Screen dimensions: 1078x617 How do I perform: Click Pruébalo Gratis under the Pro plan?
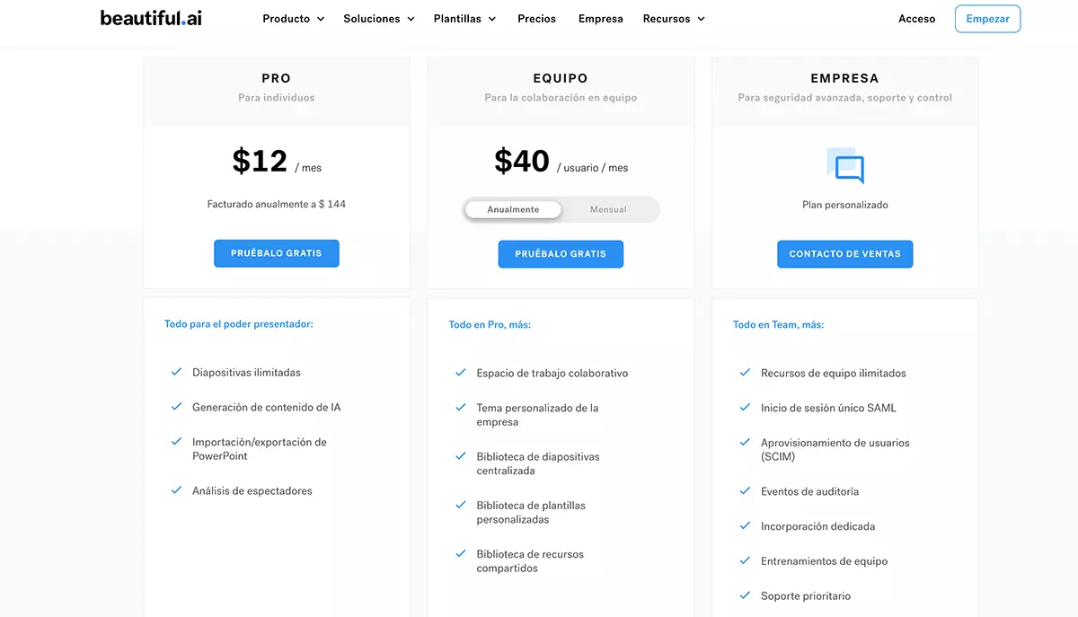coord(276,253)
